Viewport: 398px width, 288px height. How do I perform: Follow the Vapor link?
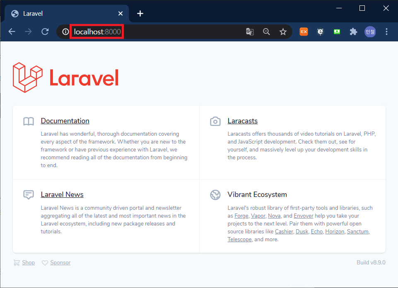(x=258, y=216)
